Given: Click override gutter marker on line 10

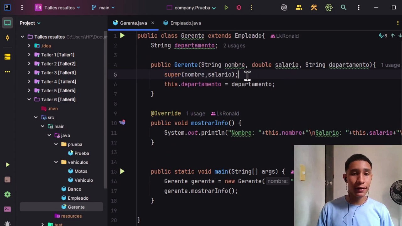Looking at the screenshot, I should click(x=122, y=123).
